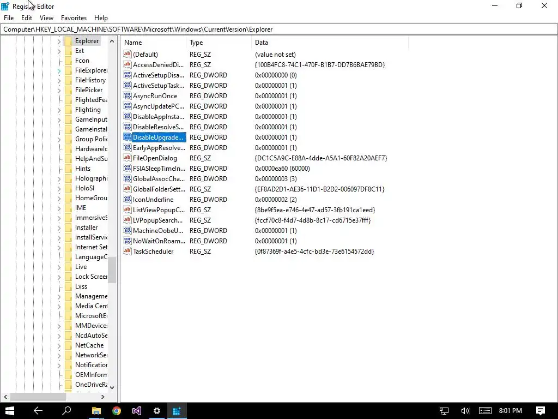Open the Edit menu

point(27,18)
